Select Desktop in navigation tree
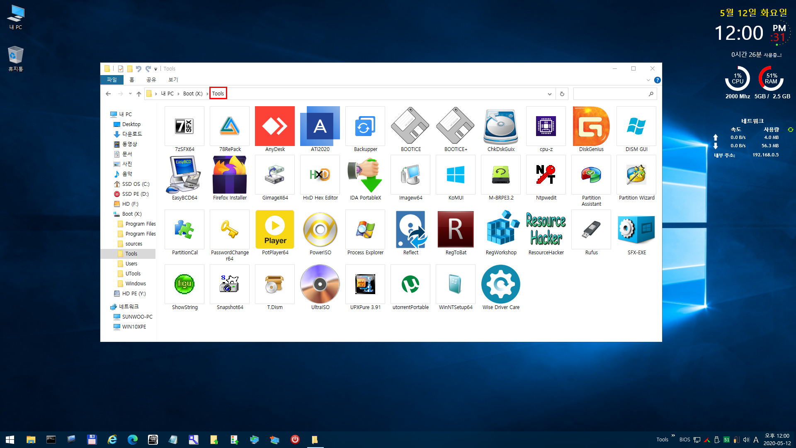This screenshot has height=448, width=796. coord(131,124)
